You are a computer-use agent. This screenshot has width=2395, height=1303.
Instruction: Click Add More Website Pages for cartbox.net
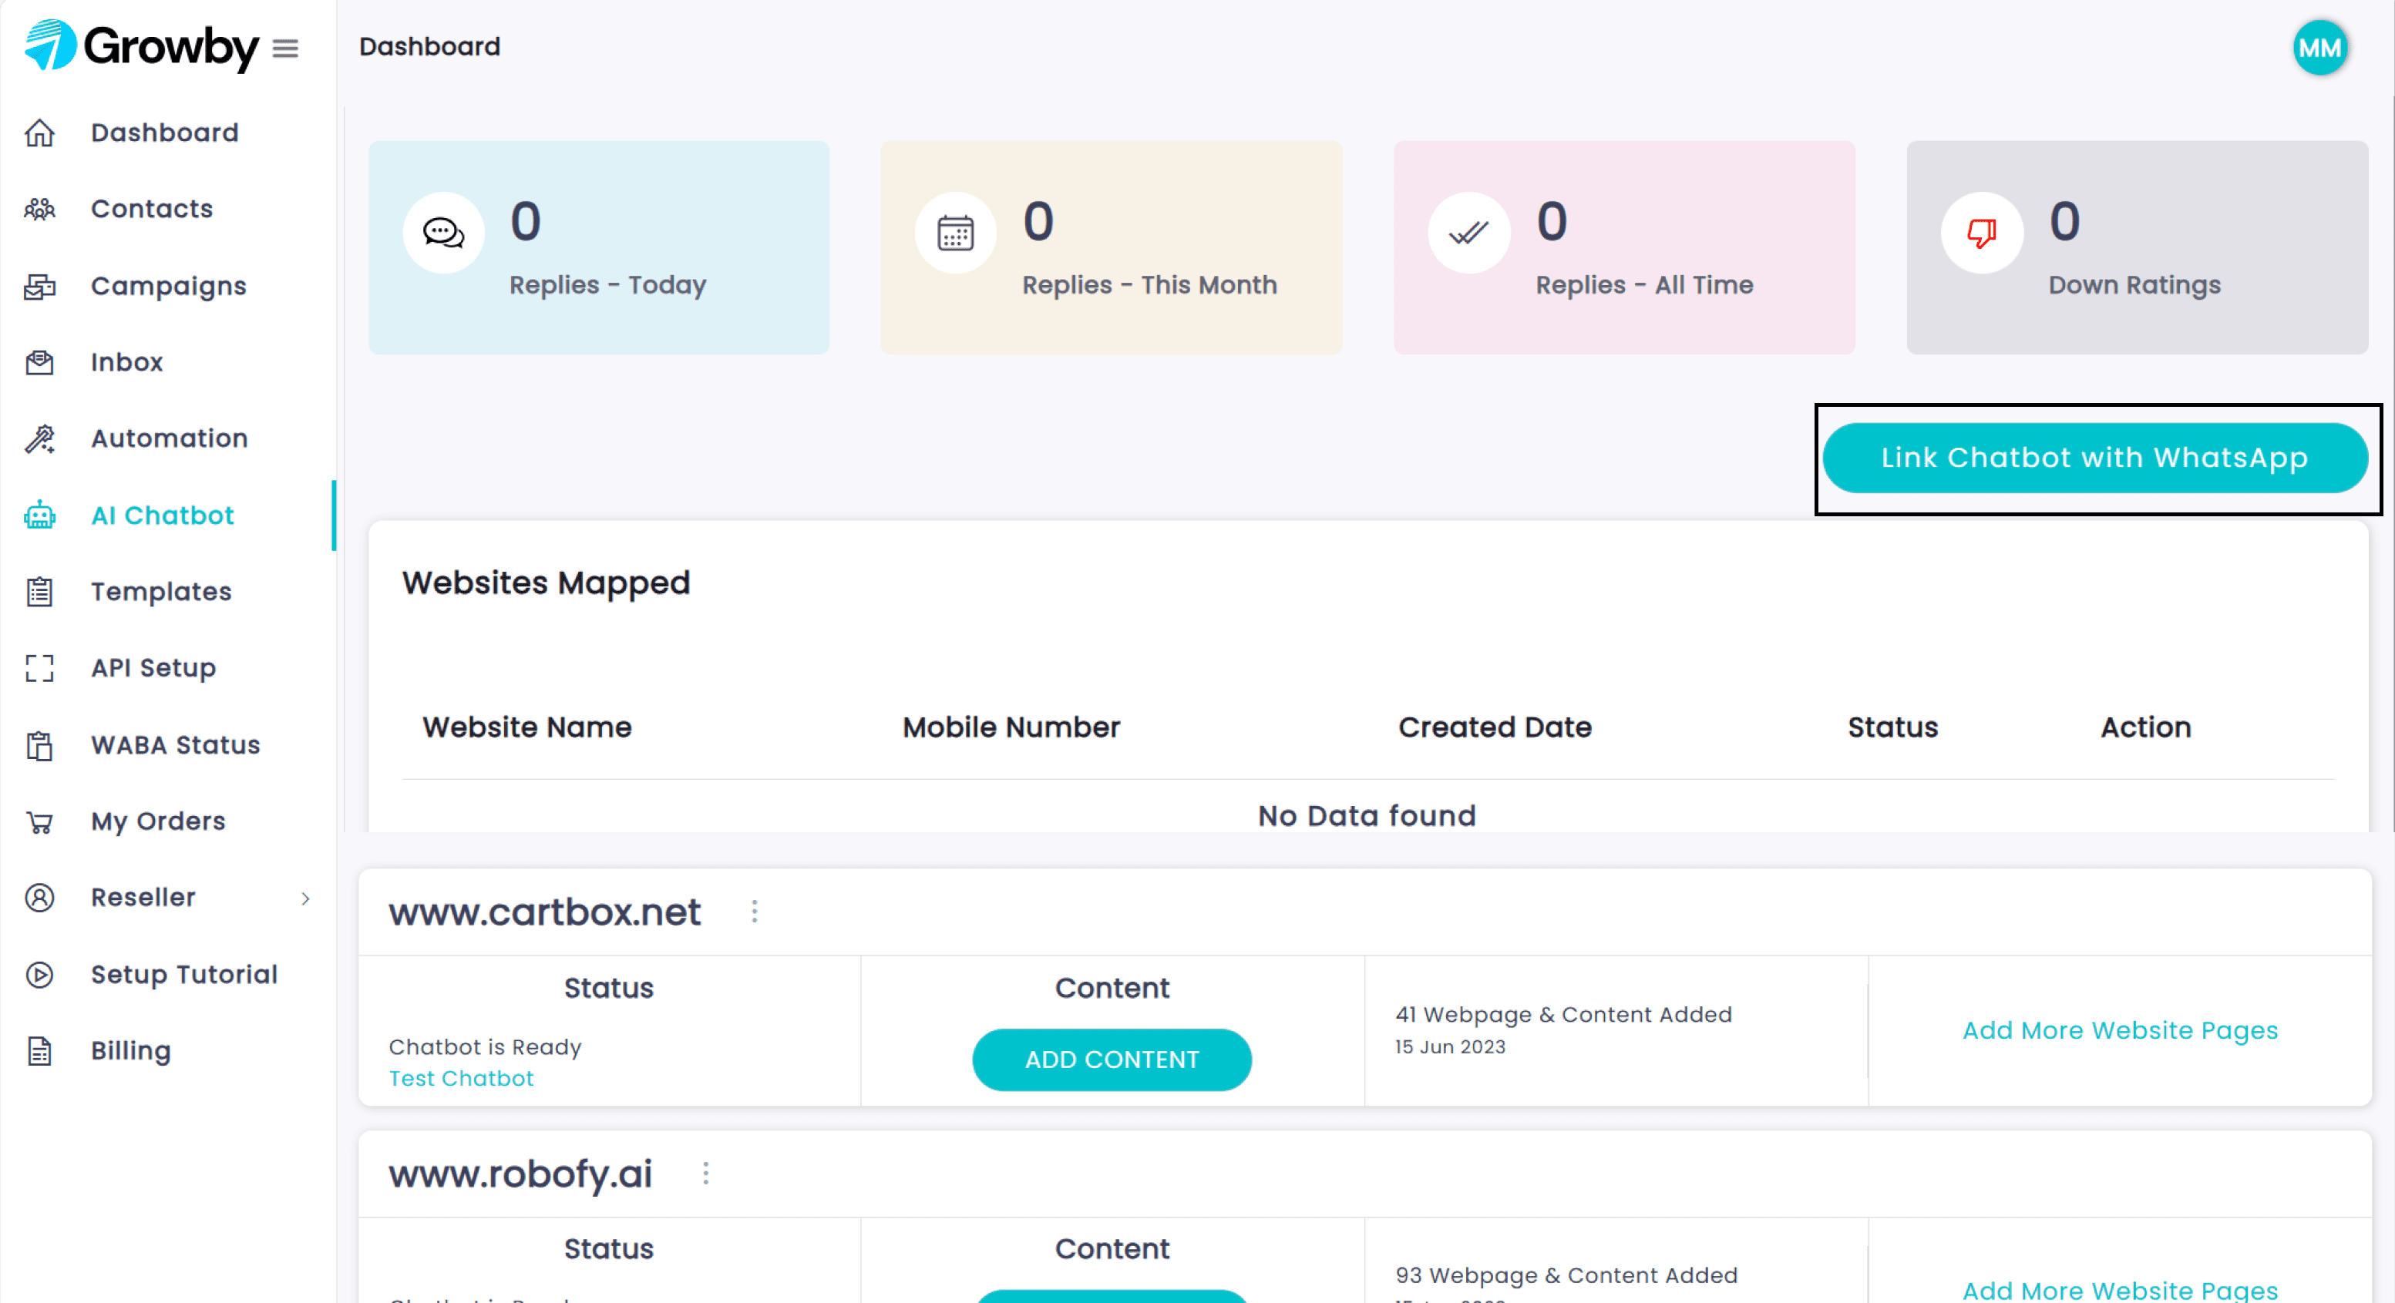(2120, 1031)
